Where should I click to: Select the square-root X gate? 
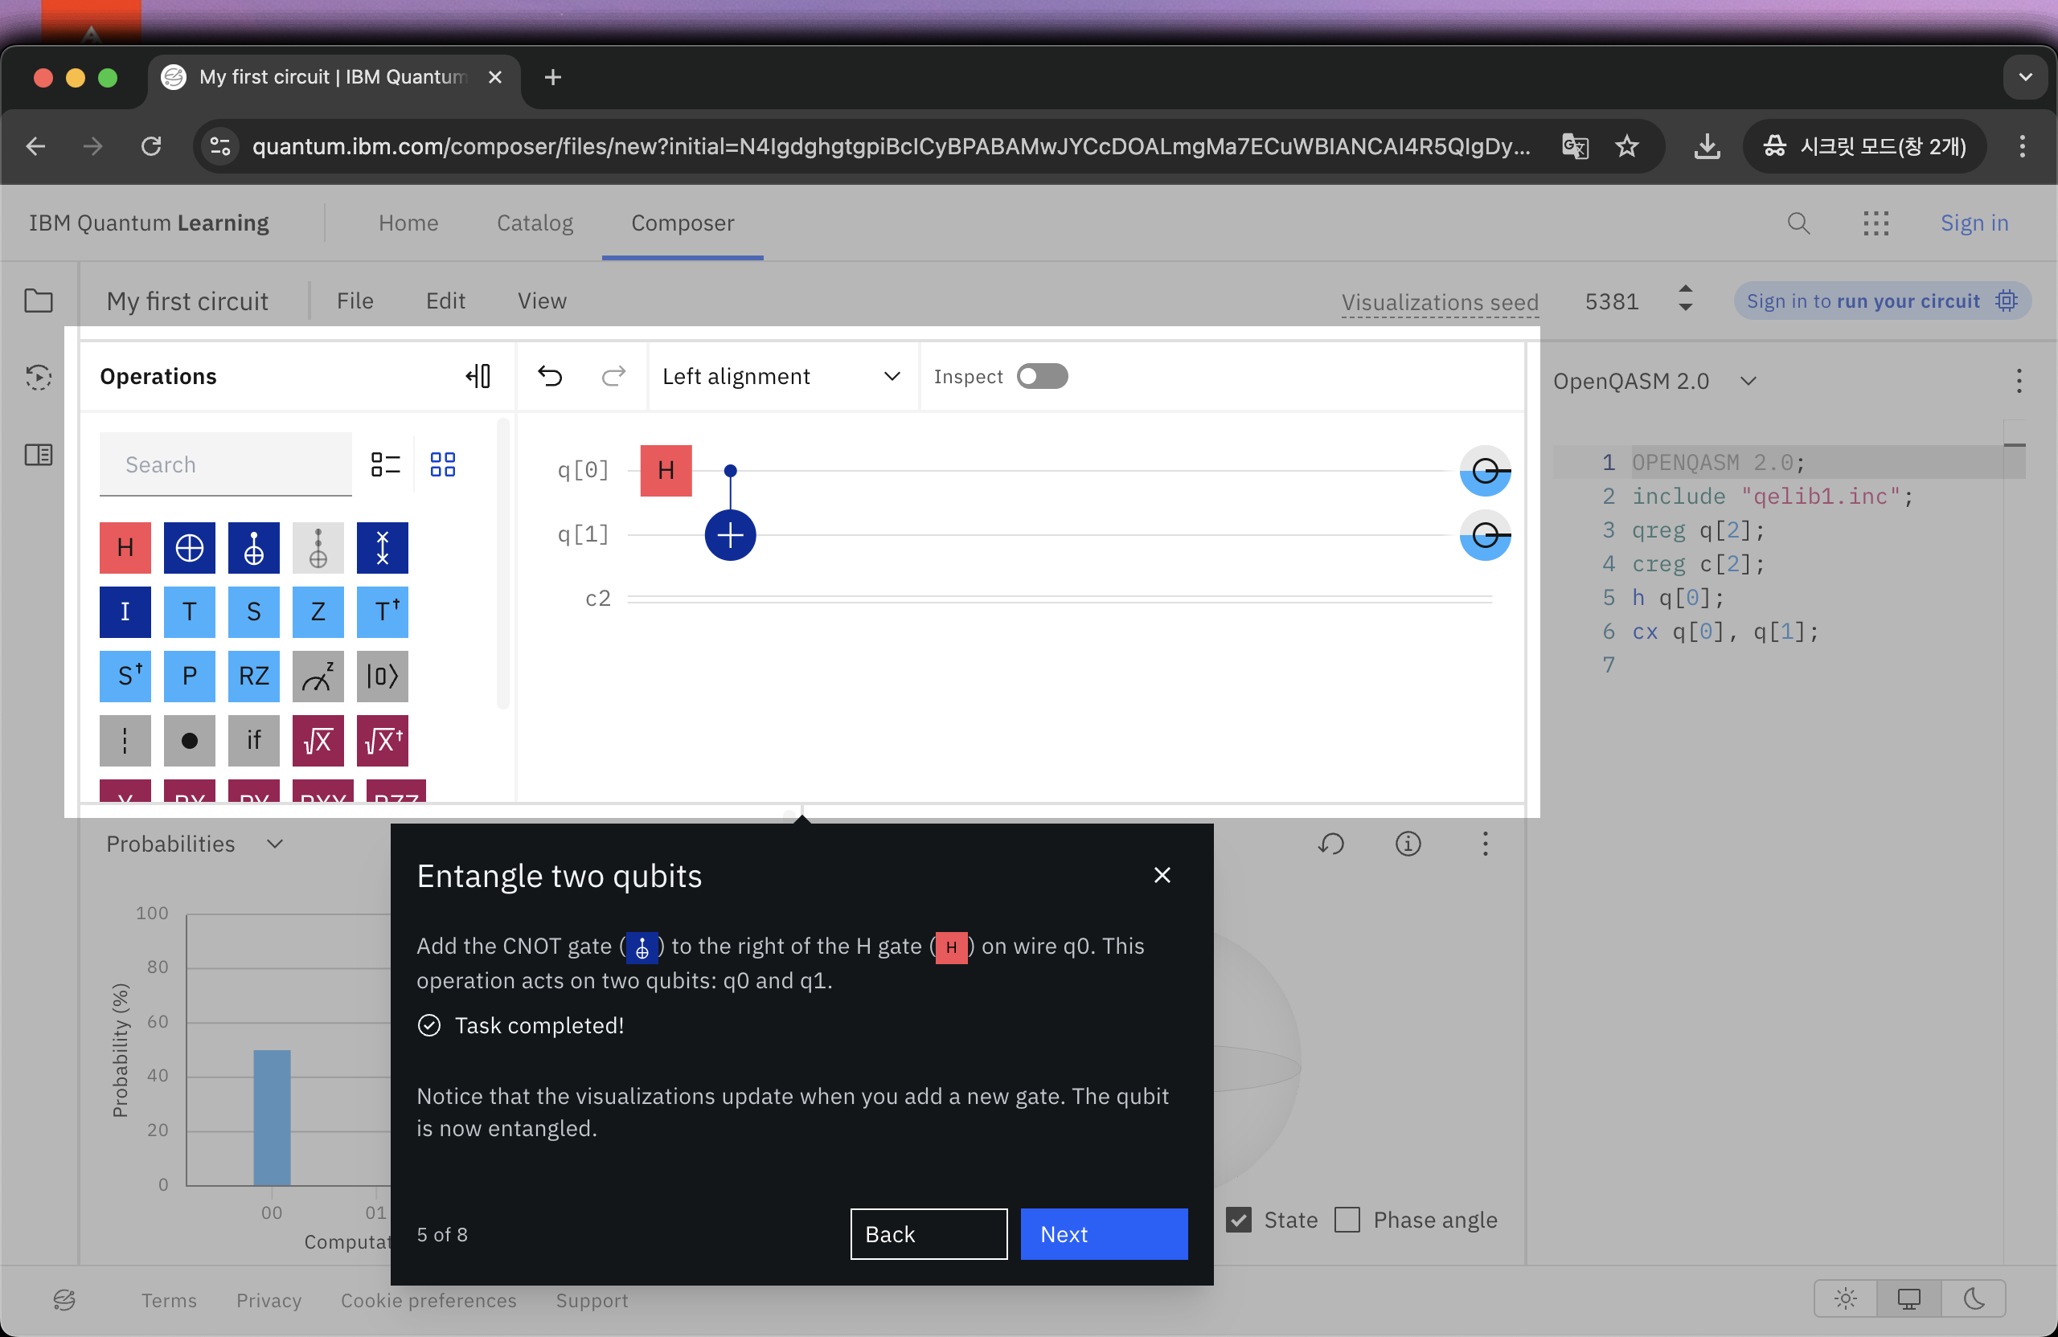click(x=318, y=741)
